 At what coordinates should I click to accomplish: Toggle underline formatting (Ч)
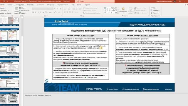point(38,12)
